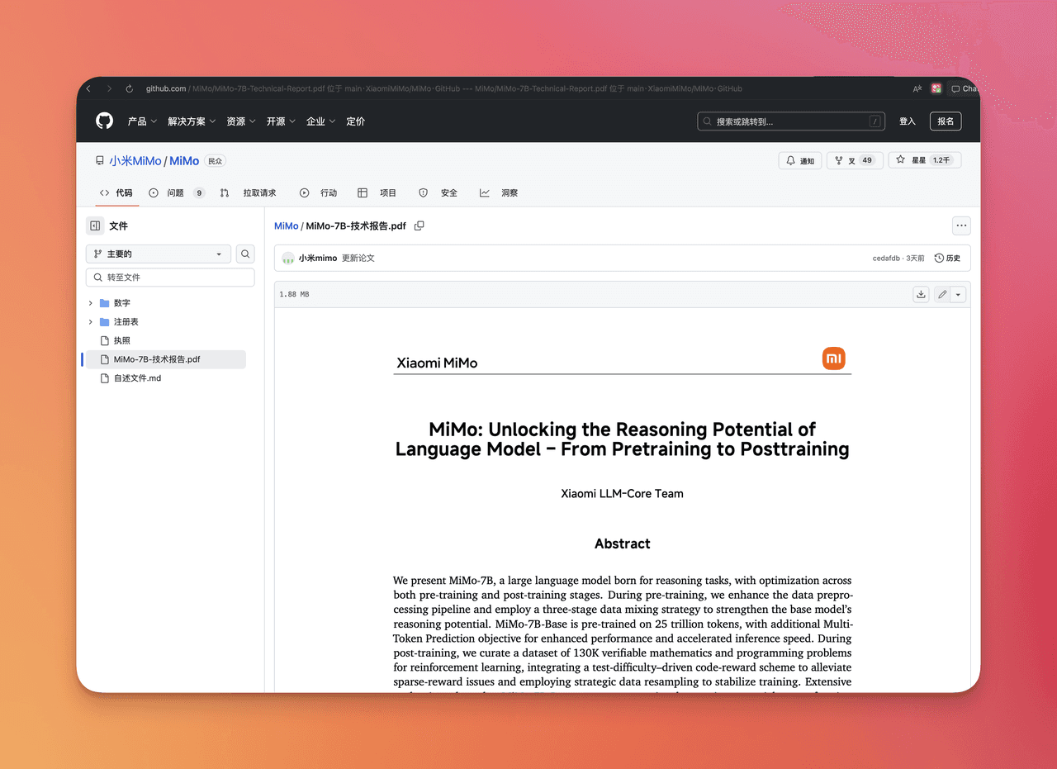Screen dimensions: 1057x769
Task: Click the repository icon beside 小米MiMo
Action: 100,161
